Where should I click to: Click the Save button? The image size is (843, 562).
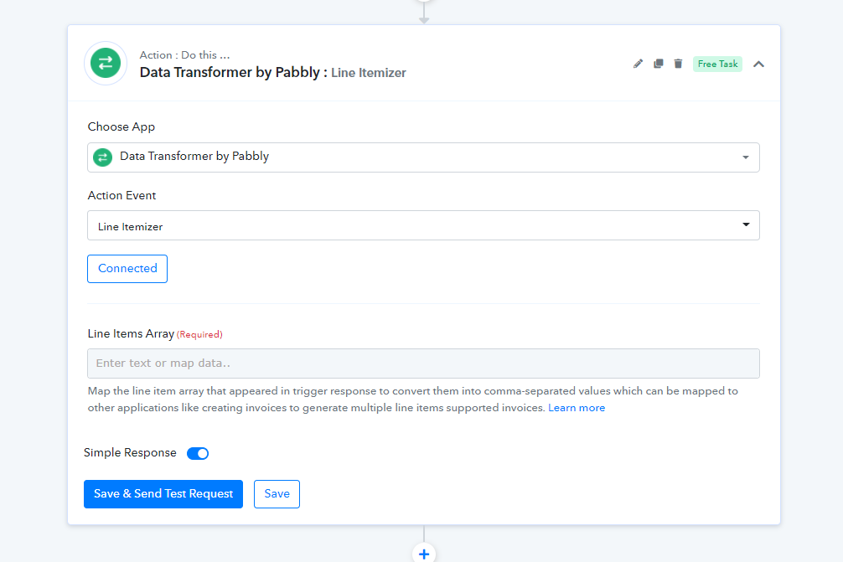click(x=277, y=494)
